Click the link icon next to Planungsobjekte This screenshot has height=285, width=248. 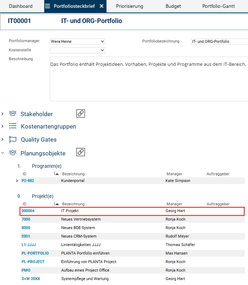click(x=81, y=152)
